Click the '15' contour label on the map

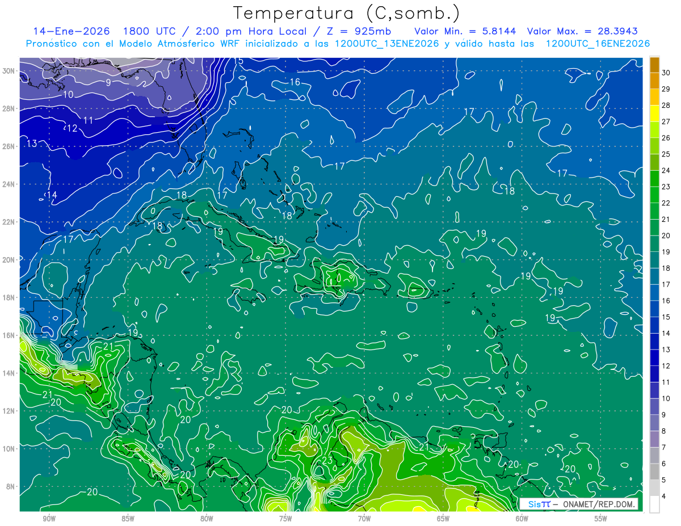[238, 61]
